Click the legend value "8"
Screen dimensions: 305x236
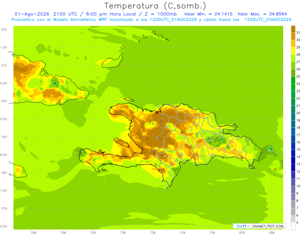(297, 201)
